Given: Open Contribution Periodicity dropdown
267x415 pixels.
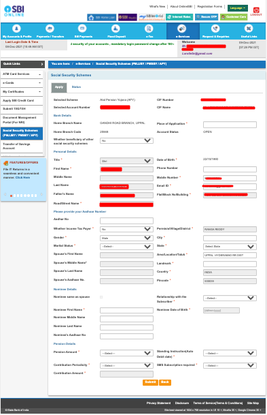Looking at the screenshot, I should (126, 366).
